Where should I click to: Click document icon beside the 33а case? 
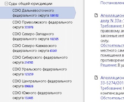(x=96, y=15)
